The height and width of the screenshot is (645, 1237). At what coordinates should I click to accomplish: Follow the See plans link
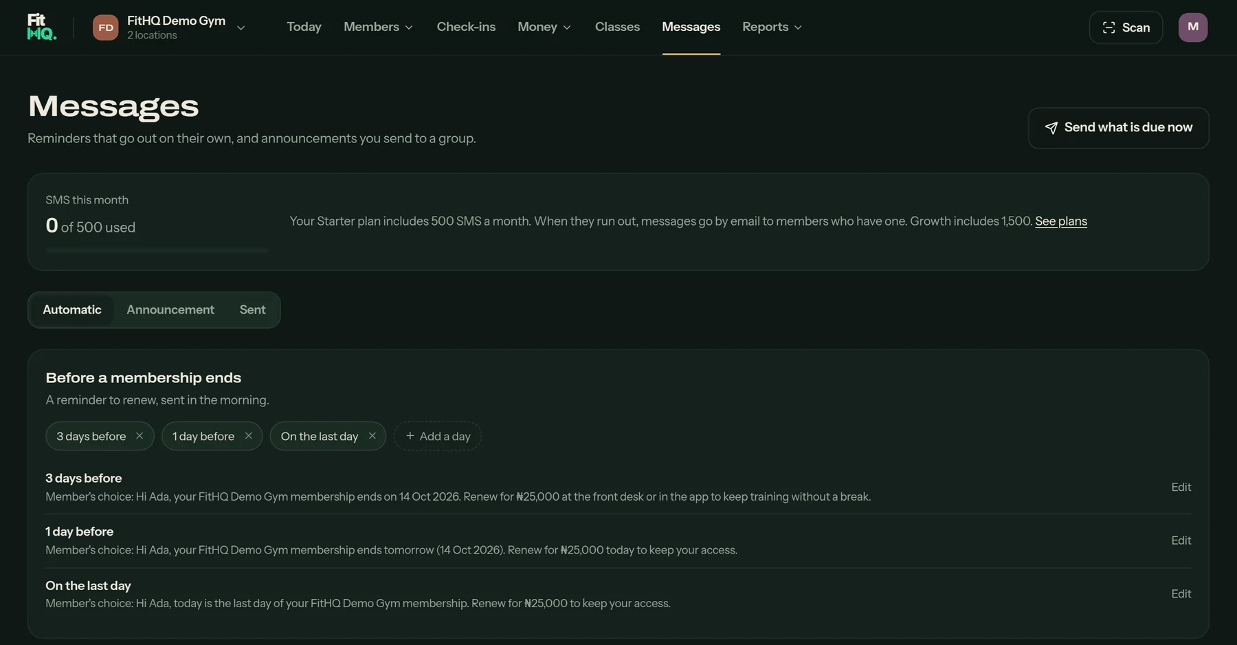1061,221
